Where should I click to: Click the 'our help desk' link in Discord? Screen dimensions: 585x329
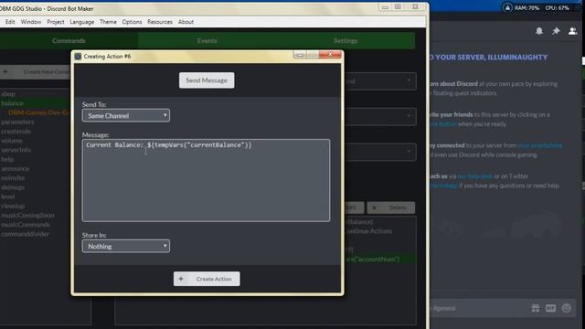[x=475, y=176]
